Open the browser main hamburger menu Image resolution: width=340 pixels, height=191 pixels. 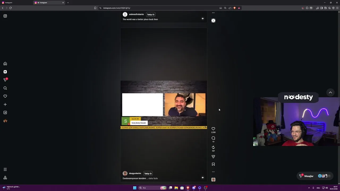[337, 8]
